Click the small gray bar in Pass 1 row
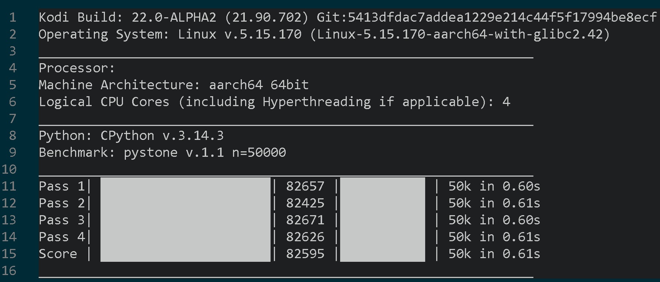Screen dimensions: 660x282 pyautogui.click(x=382, y=186)
